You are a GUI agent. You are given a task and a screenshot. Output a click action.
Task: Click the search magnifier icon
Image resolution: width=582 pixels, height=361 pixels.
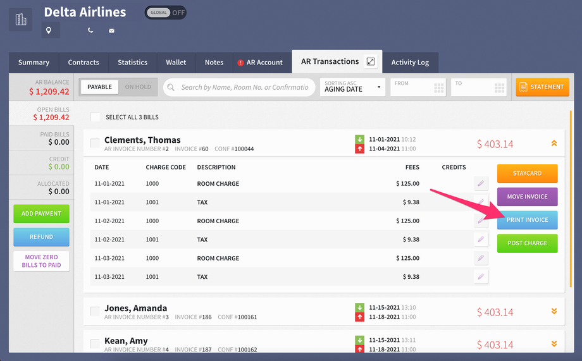(171, 87)
